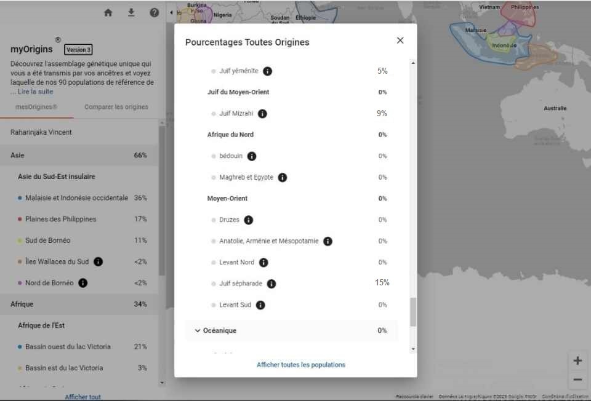Image resolution: width=591 pixels, height=401 pixels.
Task: Click the download results icon
Action: 131,12
